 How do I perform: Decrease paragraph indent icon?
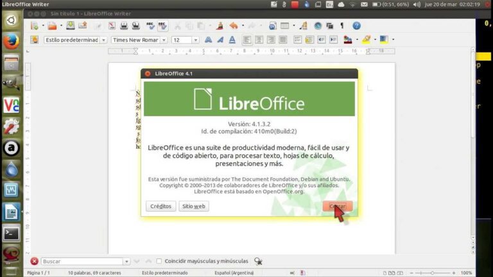[x=322, y=40]
